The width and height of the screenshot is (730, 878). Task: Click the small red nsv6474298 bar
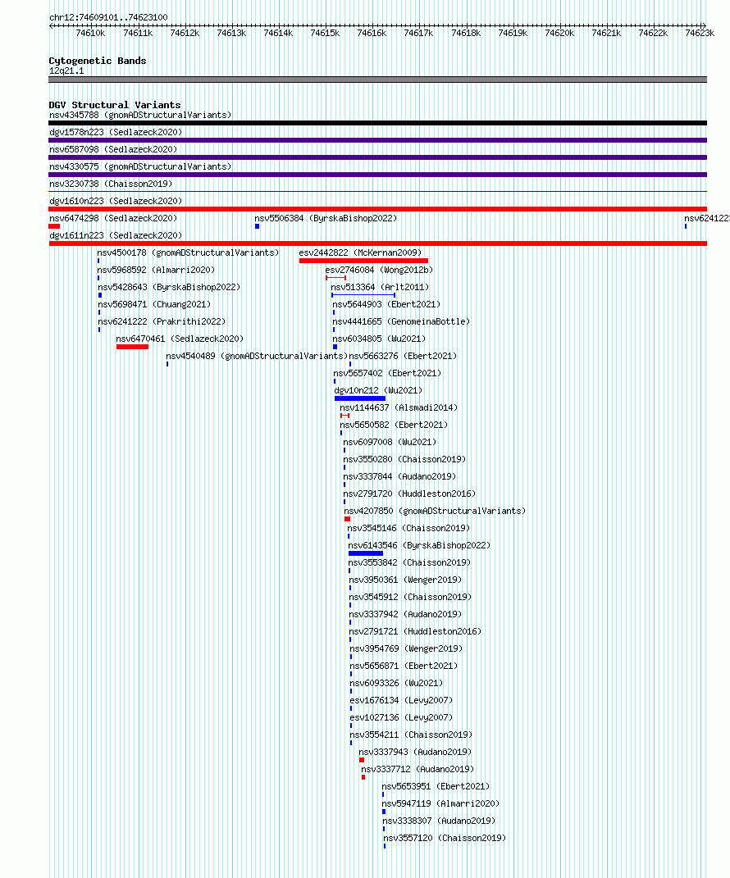pos(54,226)
